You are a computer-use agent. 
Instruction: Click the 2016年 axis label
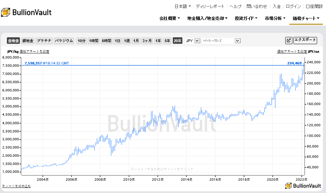click(x=215, y=179)
